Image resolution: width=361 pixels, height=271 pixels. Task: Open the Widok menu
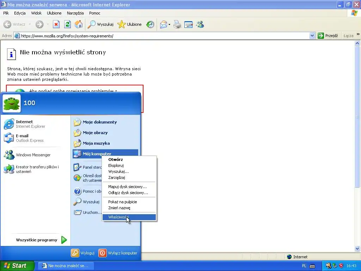(x=36, y=13)
